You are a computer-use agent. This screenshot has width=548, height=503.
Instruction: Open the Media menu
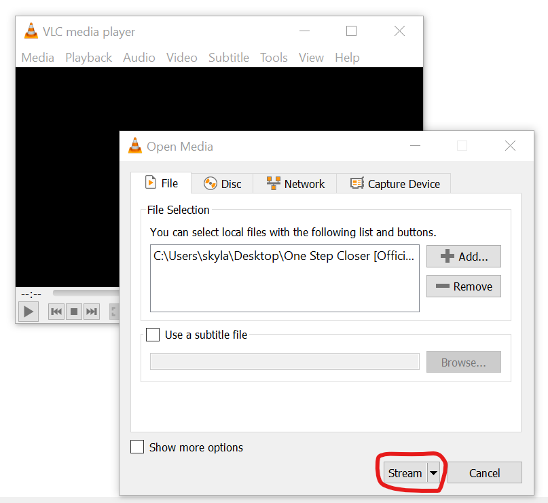pyautogui.click(x=38, y=58)
